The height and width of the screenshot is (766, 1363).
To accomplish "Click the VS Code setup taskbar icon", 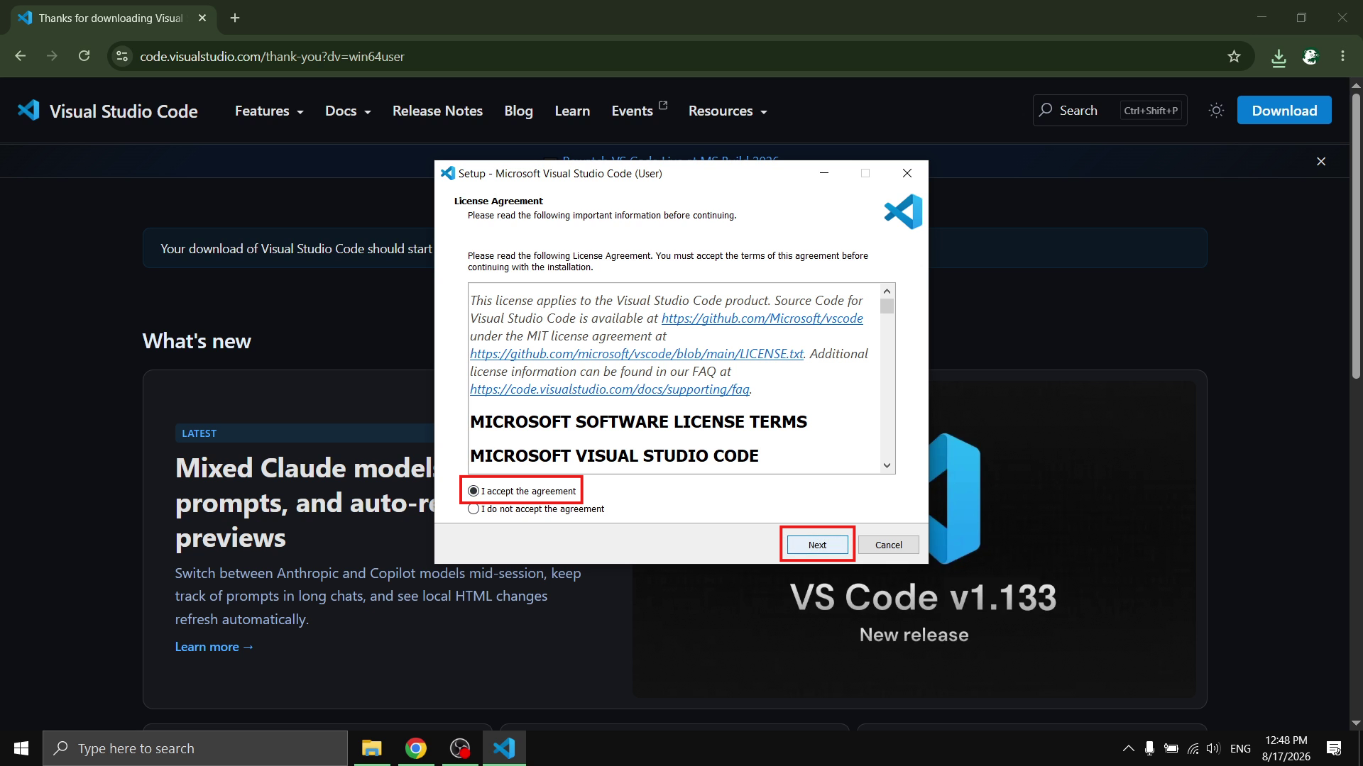I will click(x=504, y=748).
